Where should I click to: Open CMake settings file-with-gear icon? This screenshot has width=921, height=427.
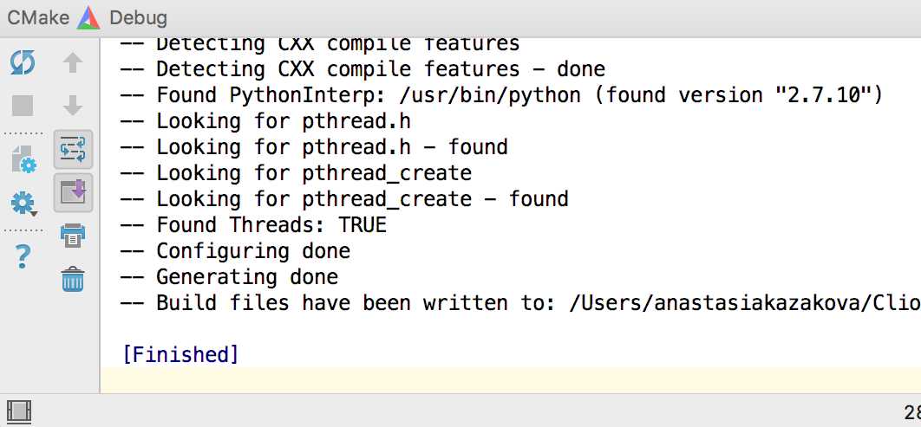[23, 159]
